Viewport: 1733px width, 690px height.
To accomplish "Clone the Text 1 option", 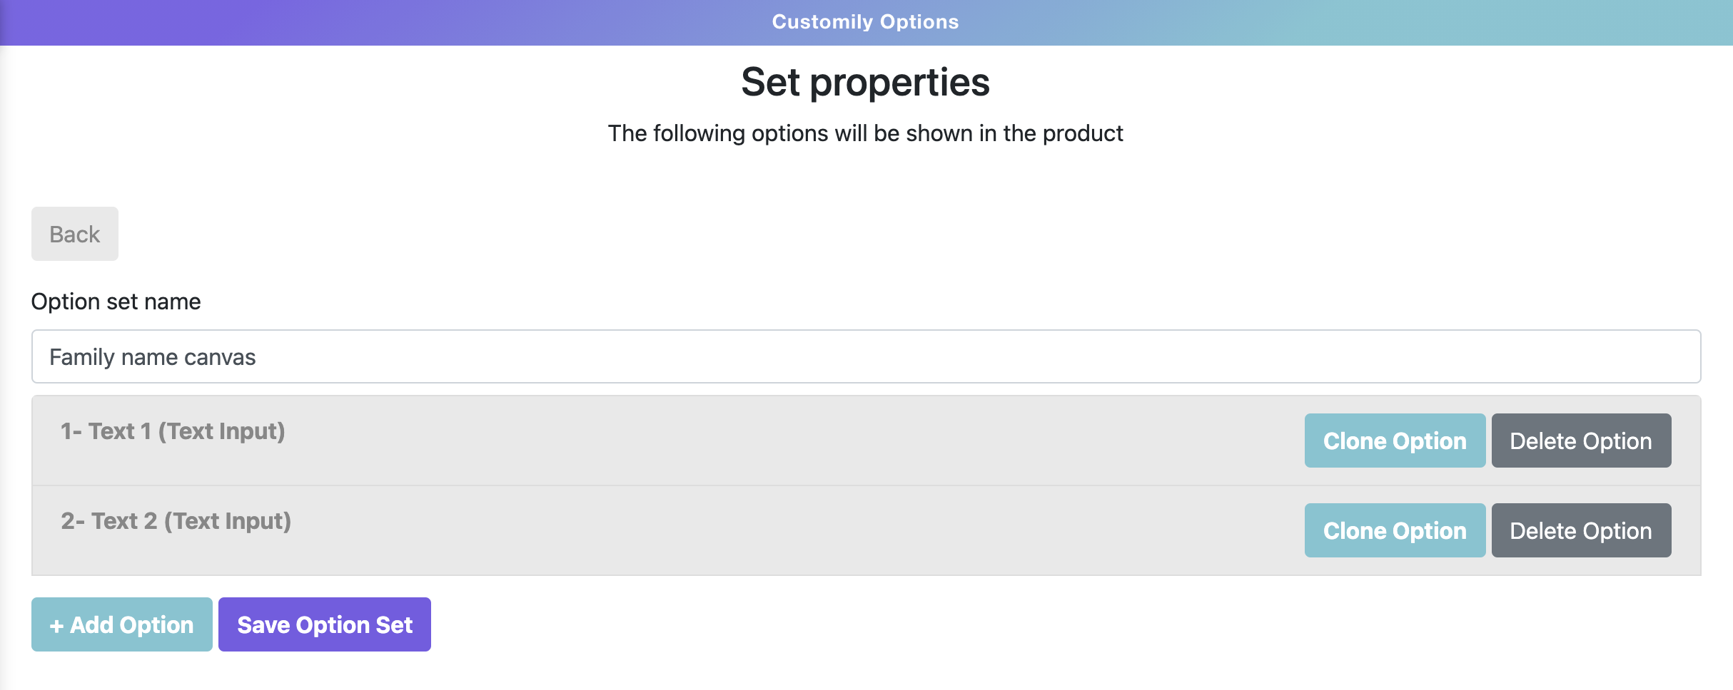I will coord(1394,441).
